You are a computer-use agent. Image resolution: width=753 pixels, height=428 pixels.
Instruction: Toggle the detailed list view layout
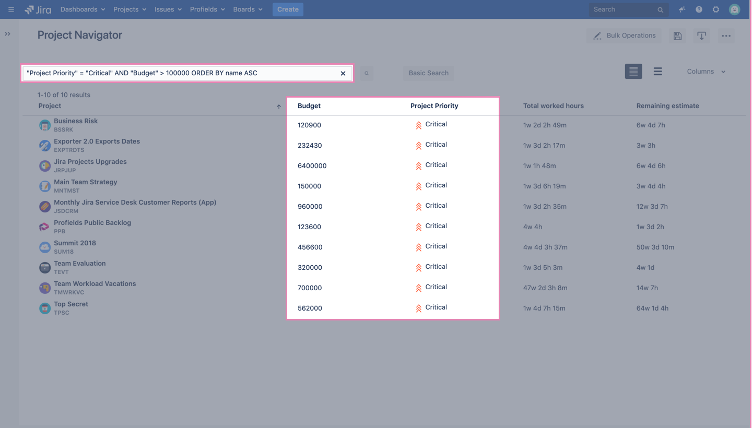click(x=633, y=71)
